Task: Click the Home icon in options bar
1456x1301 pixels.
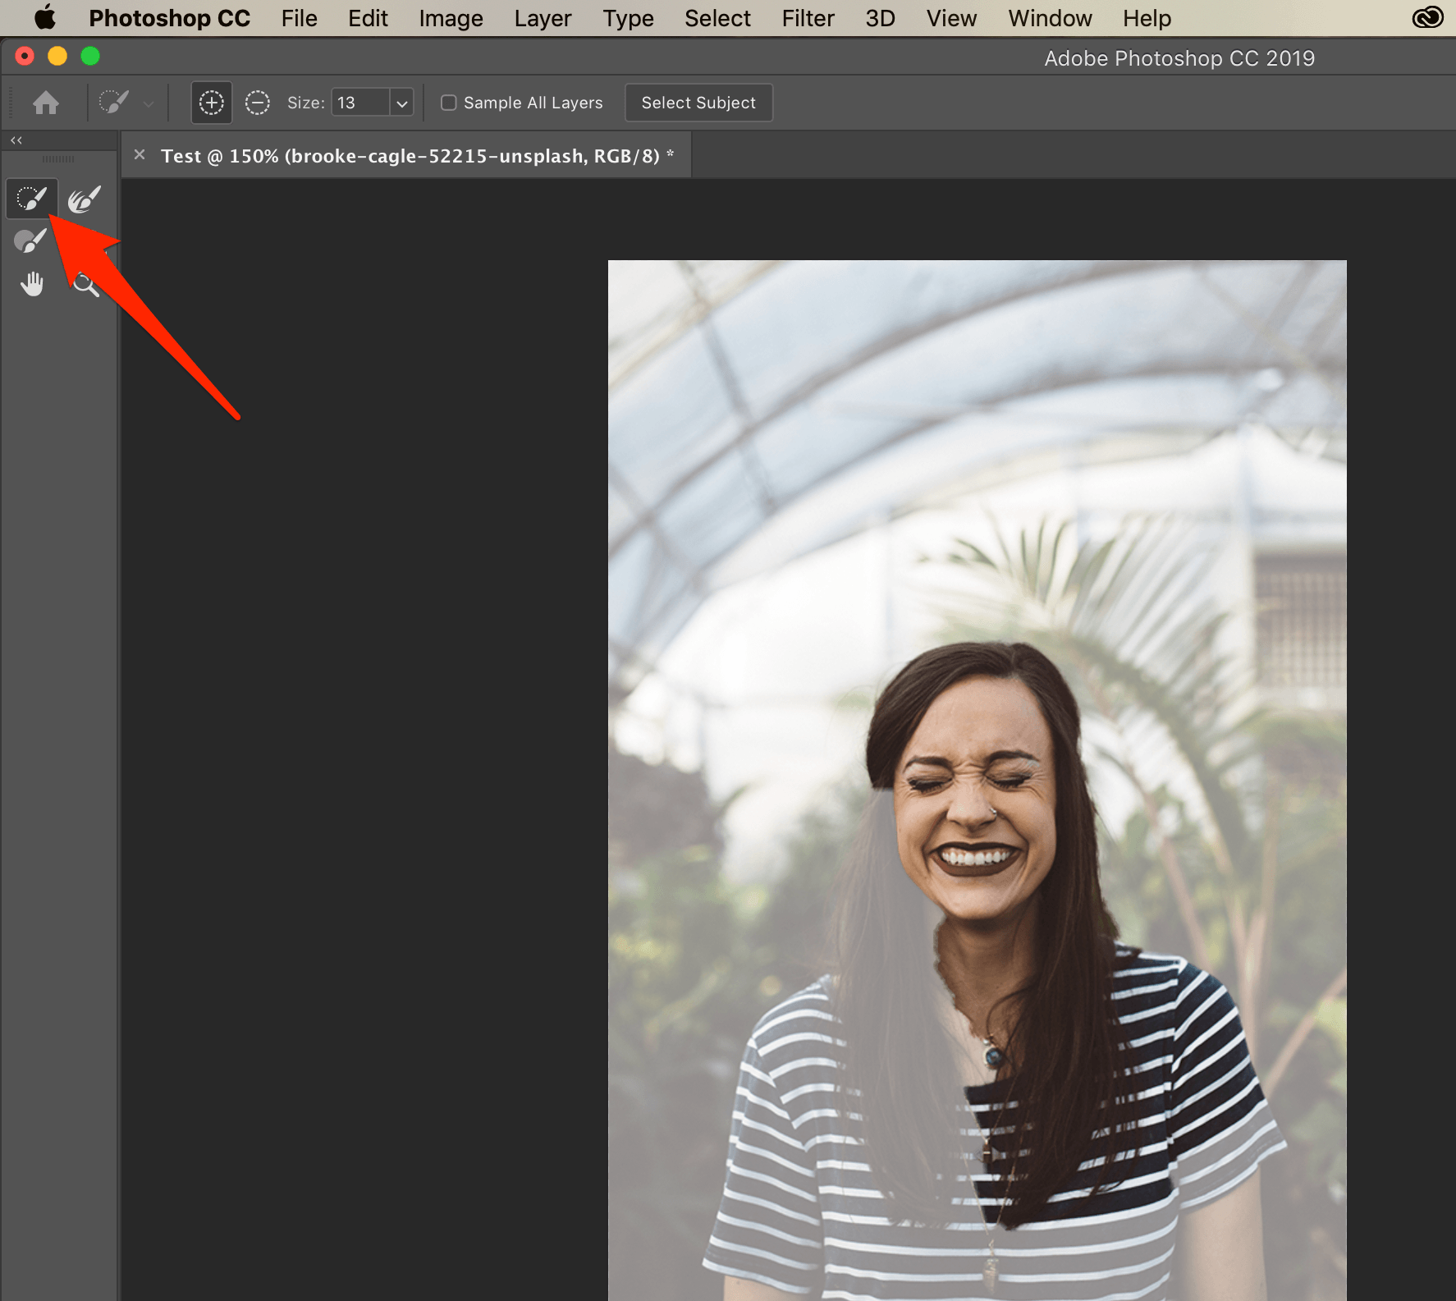Action: 46,103
